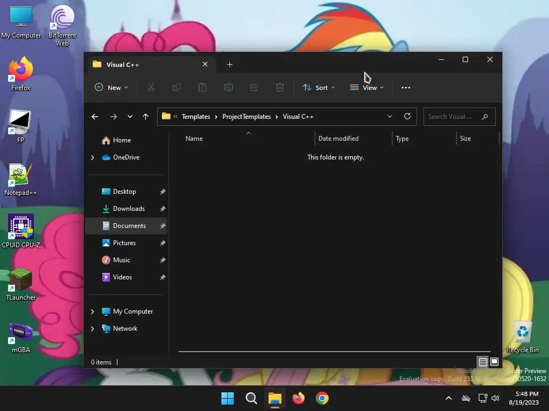
Task: Click File Explorer on the taskbar
Action: 275,398
